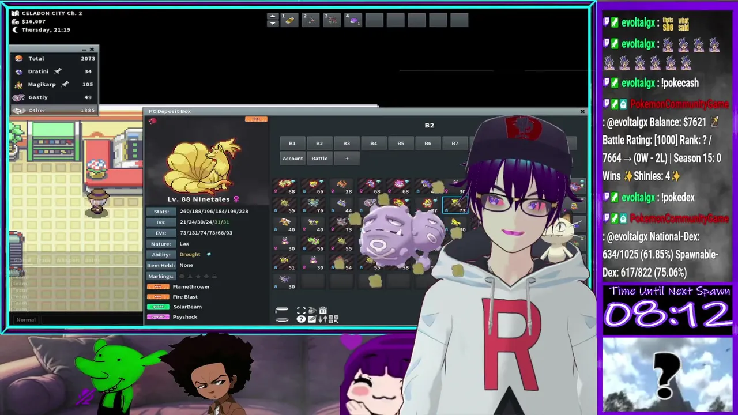Viewport: 738px width, 415px height.
Task: Minimize the encounter counter panel
Action: (x=84, y=50)
